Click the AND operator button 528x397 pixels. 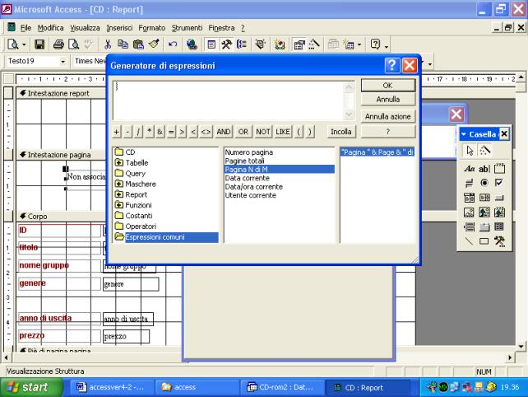224,132
